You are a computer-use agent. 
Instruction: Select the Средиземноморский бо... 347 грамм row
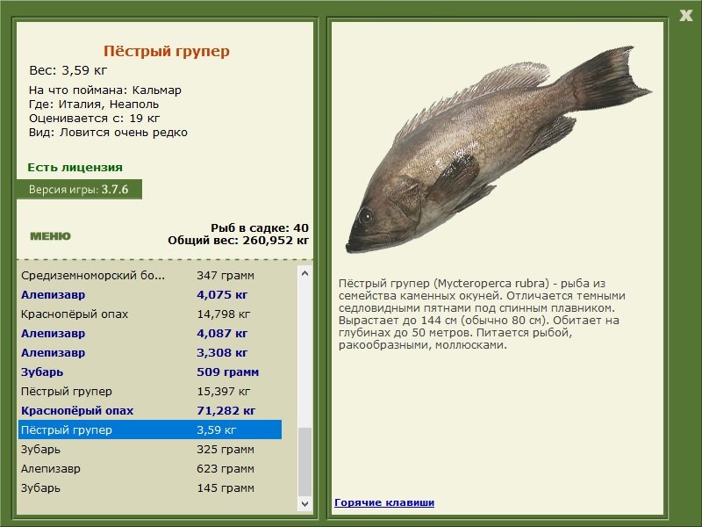pos(150,275)
